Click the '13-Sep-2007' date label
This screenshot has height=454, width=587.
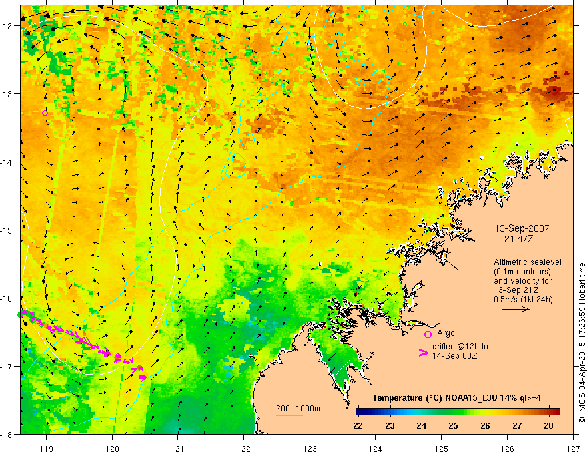coord(522,228)
